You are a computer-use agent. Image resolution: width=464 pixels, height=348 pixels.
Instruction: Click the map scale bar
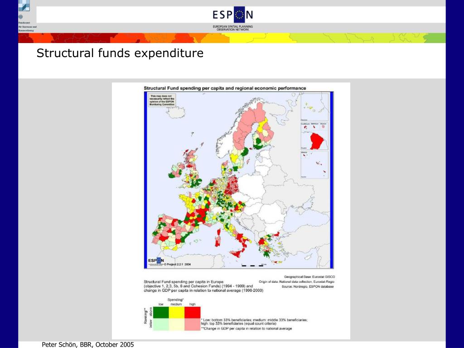[254, 265]
